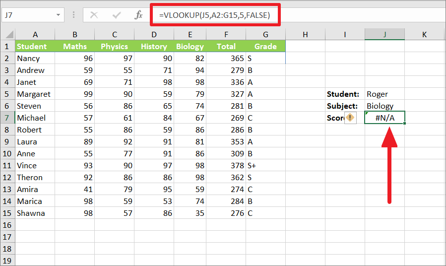Viewport: 446px width, 266px height.
Task: Click into the VLOOKUP formula bar text
Action: point(214,15)
